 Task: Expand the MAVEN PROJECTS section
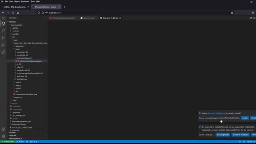tap(27, 139)
